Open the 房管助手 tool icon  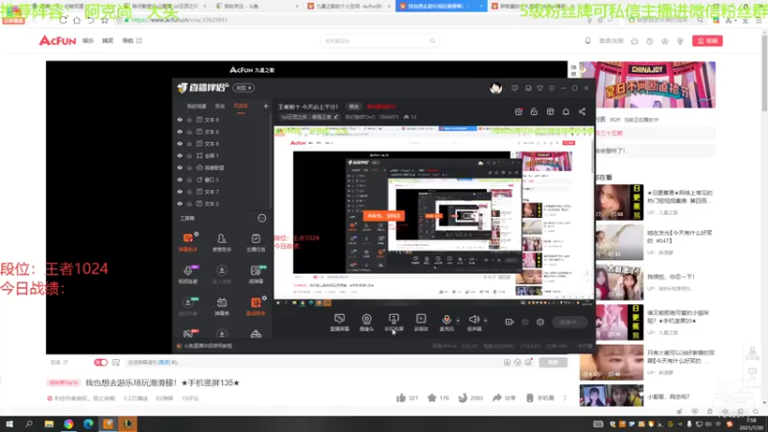222,242
